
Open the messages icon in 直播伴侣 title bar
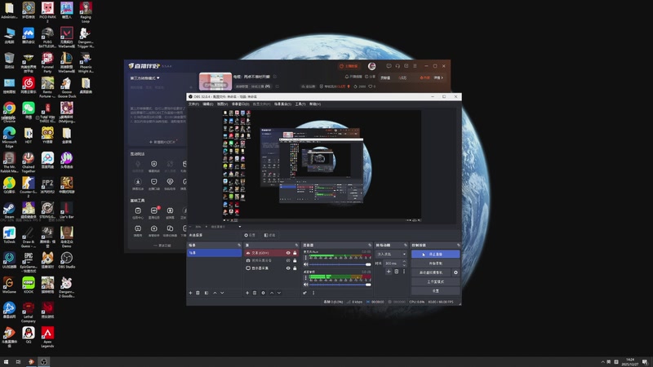click(x=389, y=66)
